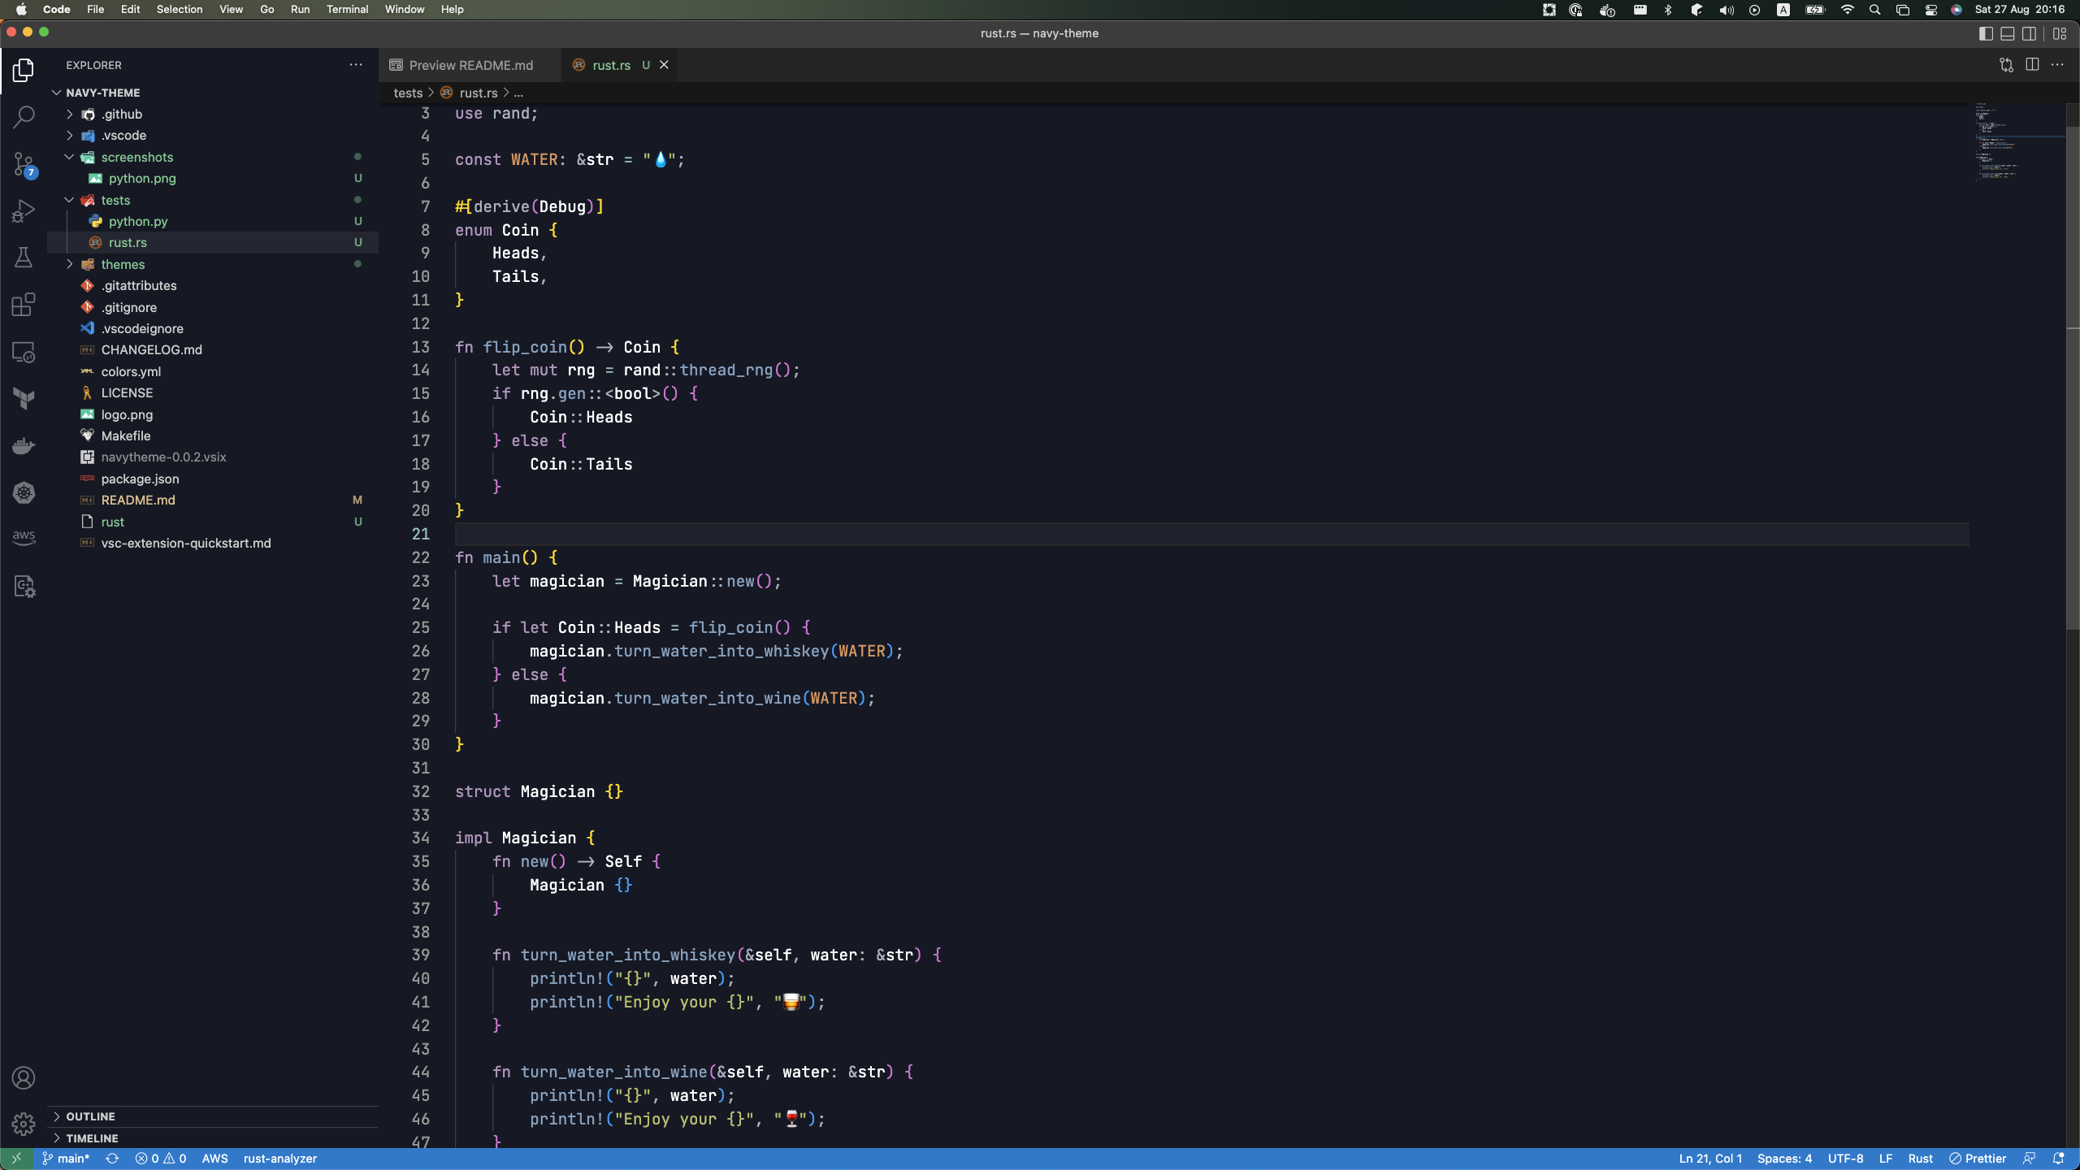Expand the TIMELINE section at bottom
Screen dimensions: 2080x1170
tap(57, 1137)
